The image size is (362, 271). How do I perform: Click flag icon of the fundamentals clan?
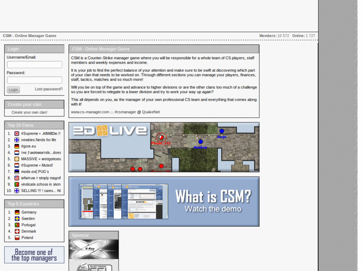point(17,153)
